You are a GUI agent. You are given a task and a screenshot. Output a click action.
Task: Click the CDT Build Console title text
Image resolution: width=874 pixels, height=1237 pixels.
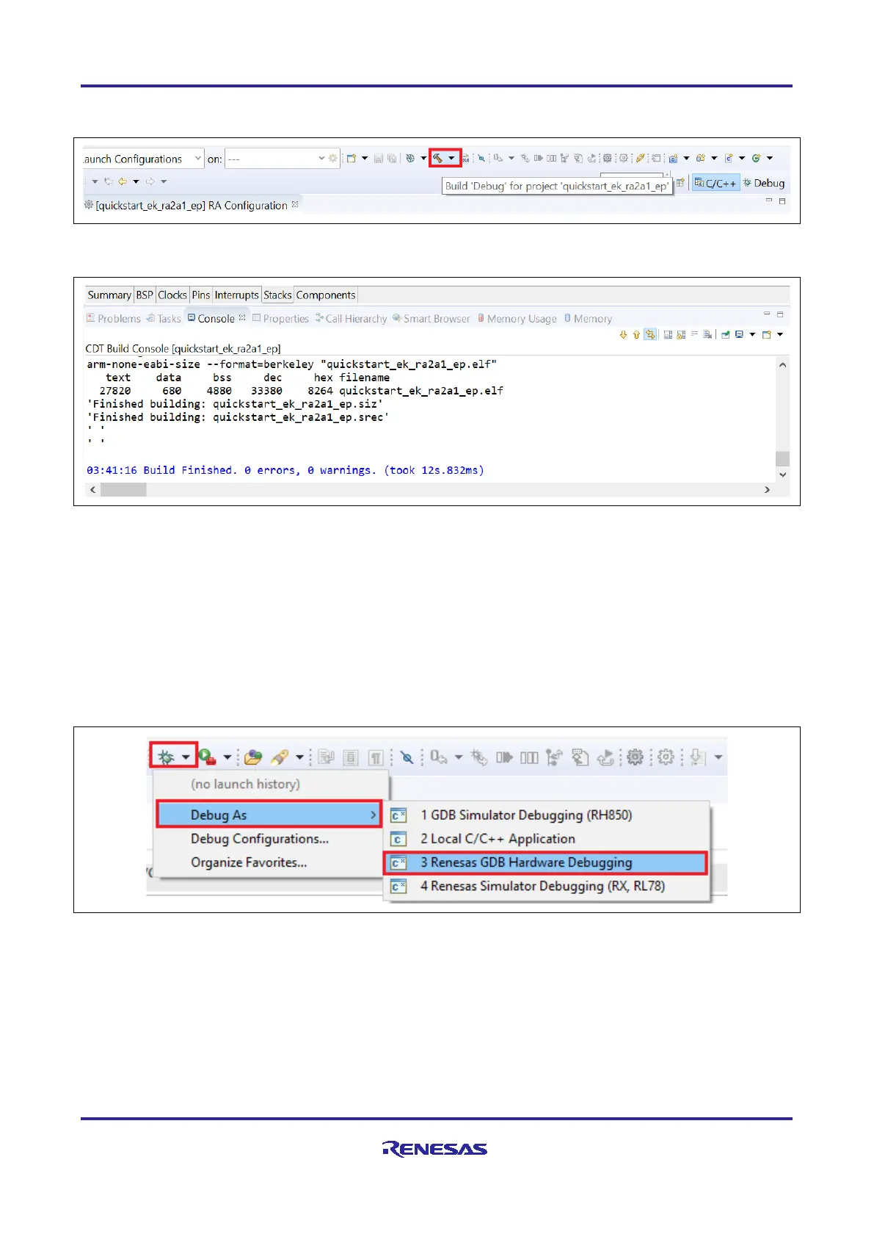click(183, 348)
